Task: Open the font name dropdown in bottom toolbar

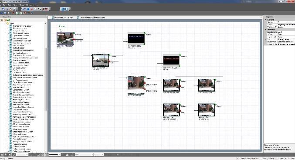Action: pos(84,154)
